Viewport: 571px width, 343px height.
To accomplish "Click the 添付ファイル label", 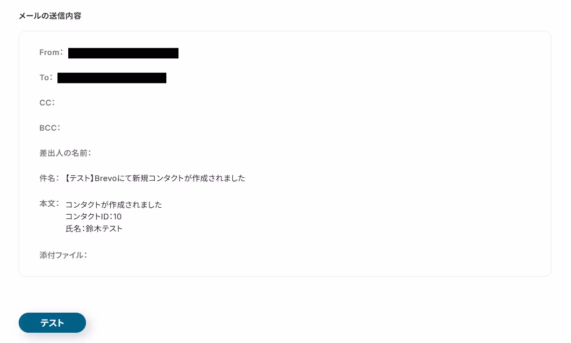I will (64, 255).
